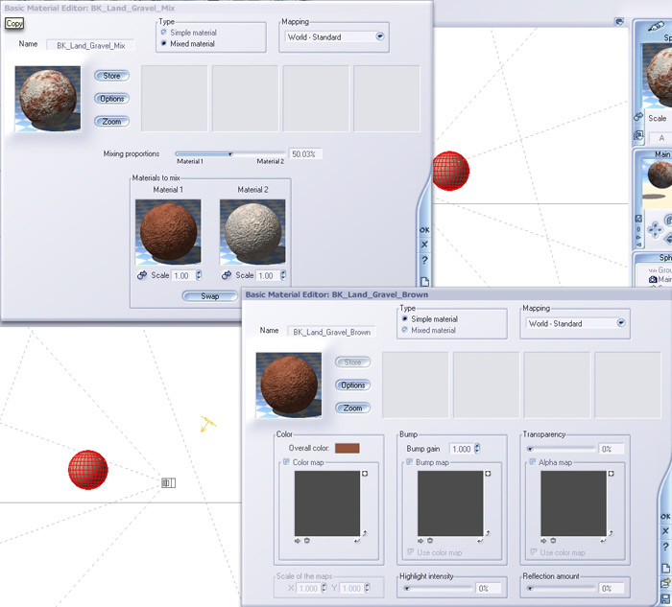Open Mapping dropdown in Gravel_Brown editor
The height and width of the screenshot is (607, 672).
tap(620, 323)
